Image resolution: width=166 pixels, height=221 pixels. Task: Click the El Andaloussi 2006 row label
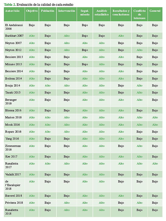(14, 27)
